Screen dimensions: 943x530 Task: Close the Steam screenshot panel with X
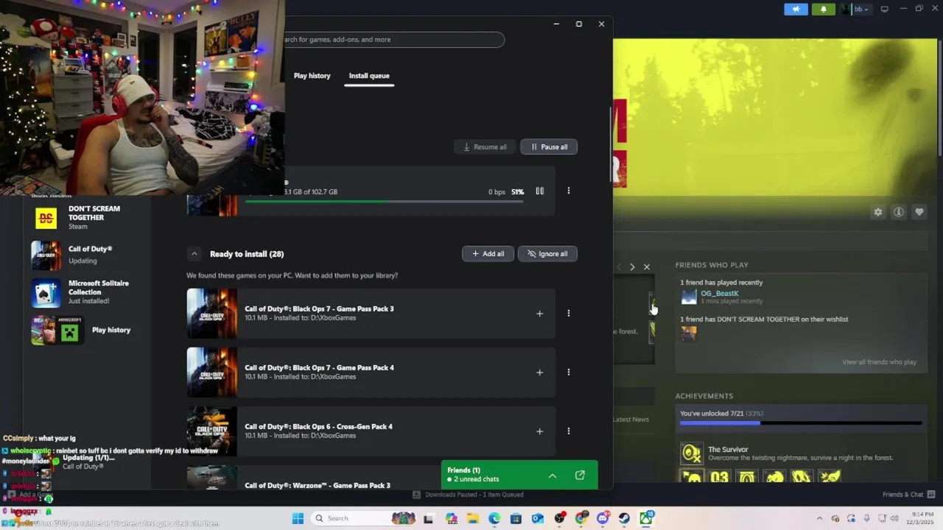[x=646, y=266]
